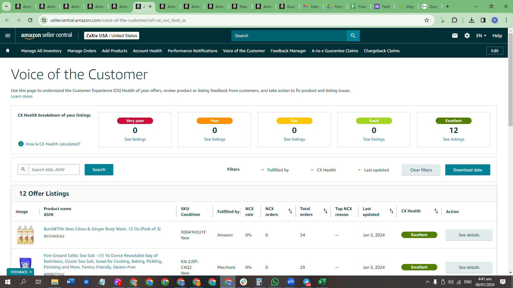This screenshot has width=513, height=288.
Task: Switch to the Gmail Inbox browser tab
Action: (311, 6)
